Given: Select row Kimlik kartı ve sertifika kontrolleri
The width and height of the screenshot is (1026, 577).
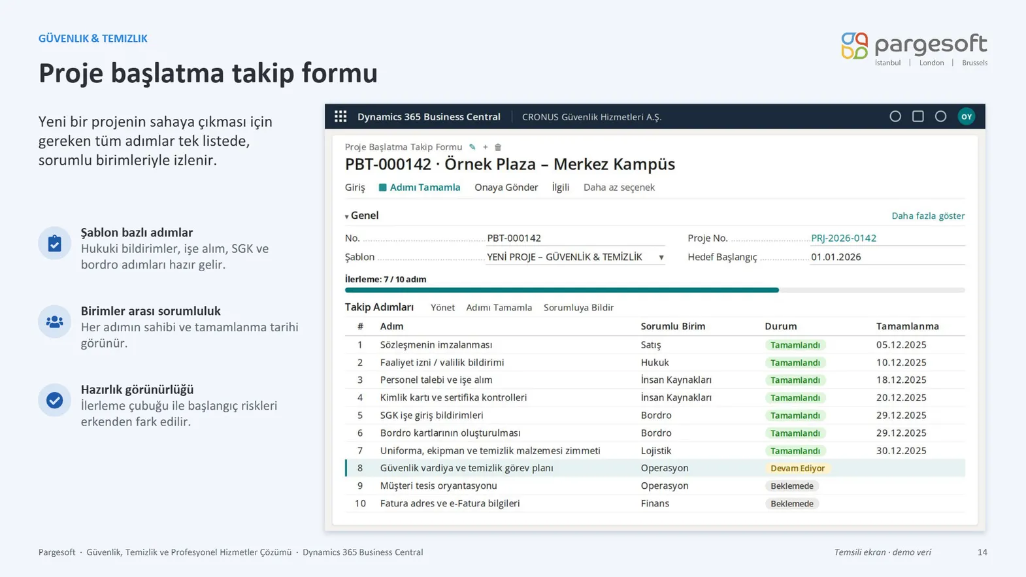Looking at the screenshot, I should point(655,397).
